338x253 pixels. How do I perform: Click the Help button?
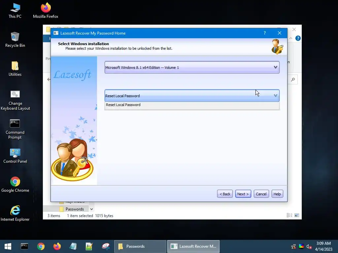[277, 194]
